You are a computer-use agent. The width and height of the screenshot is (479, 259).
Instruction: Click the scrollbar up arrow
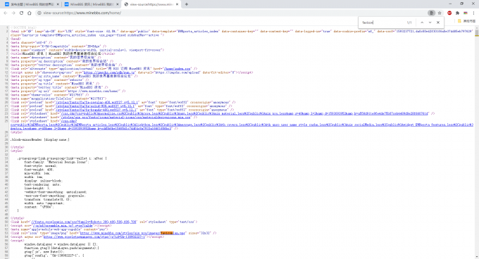click(x=477, y=27)
